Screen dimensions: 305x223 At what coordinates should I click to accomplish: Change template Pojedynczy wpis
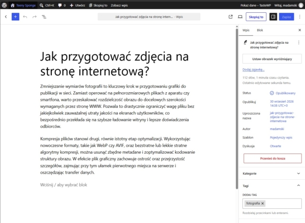[x=281, y=137]
